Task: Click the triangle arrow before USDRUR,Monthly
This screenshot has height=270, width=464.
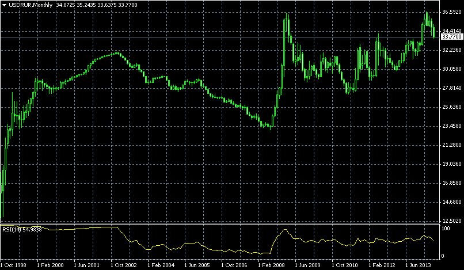Action: [5, 5]
